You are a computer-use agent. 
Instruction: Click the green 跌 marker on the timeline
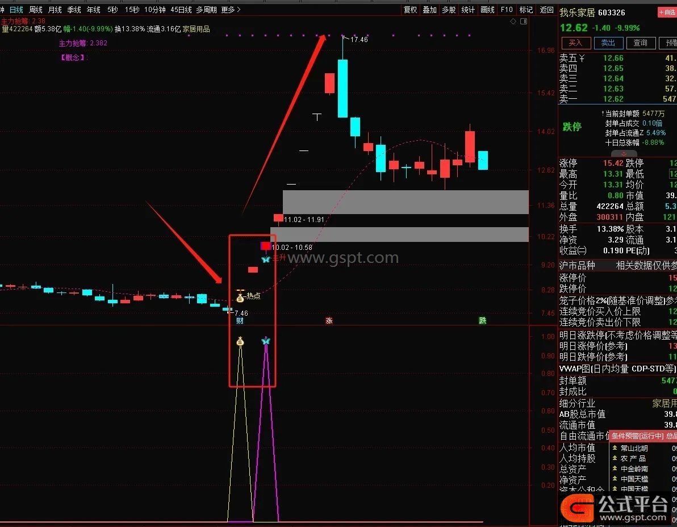click(483, 320)
